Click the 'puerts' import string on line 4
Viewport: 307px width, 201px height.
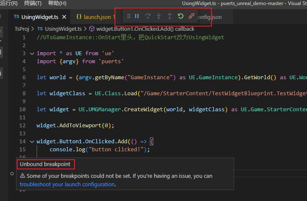(112, 62)
